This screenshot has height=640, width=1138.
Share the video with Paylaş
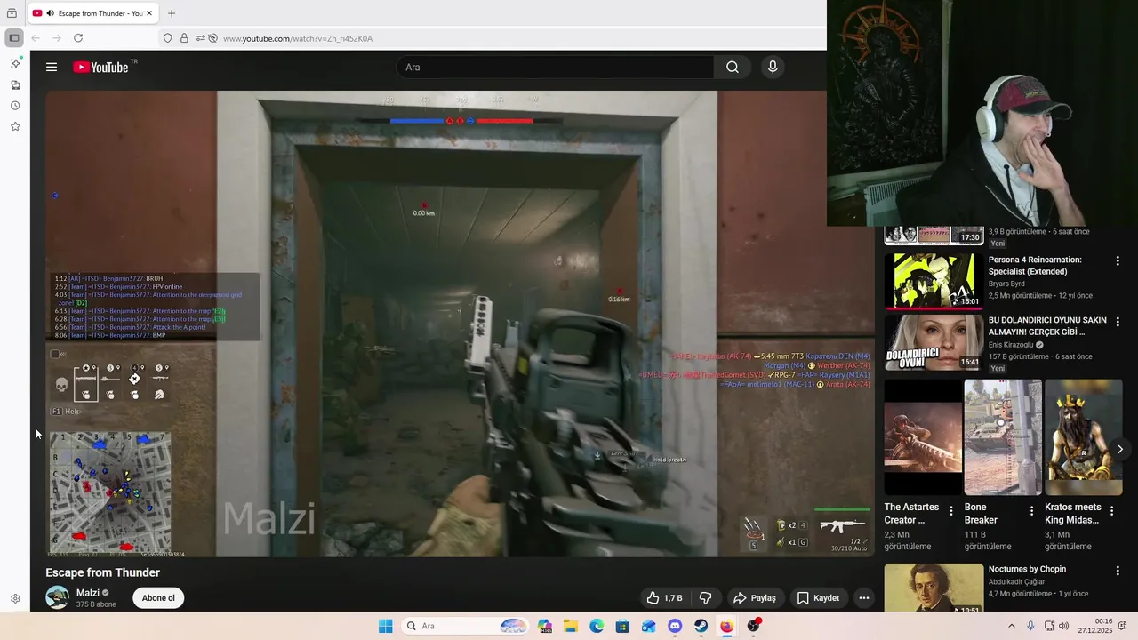tap(754, 598)
